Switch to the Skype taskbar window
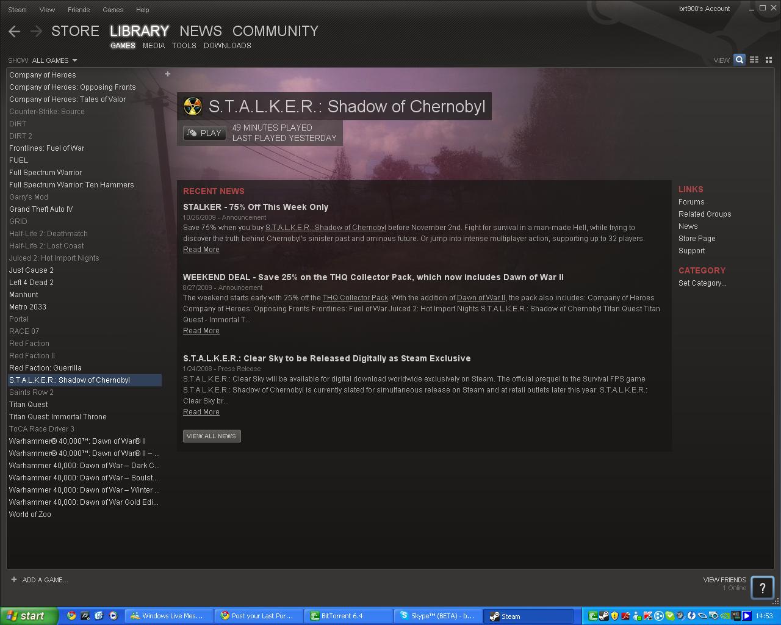This screenshot has height=625, width=781. tap(438, 616)
